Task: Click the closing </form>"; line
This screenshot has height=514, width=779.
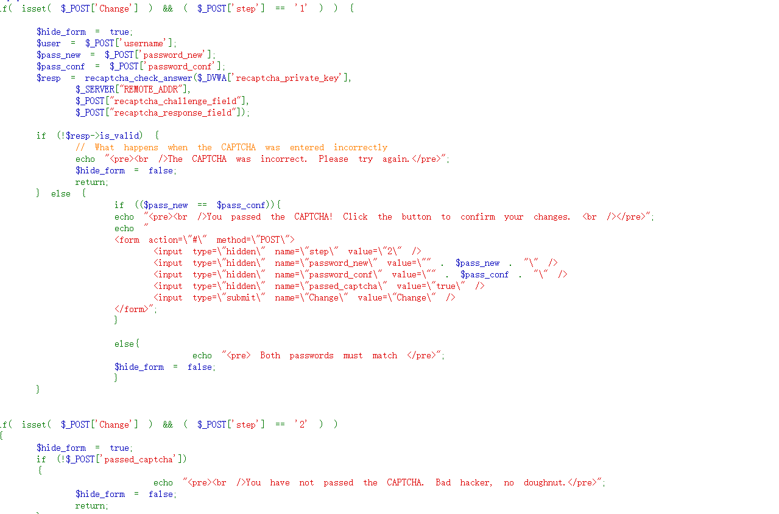Action: point(136,309)
